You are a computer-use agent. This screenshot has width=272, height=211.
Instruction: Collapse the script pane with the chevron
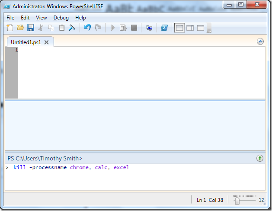pos(260,42)
